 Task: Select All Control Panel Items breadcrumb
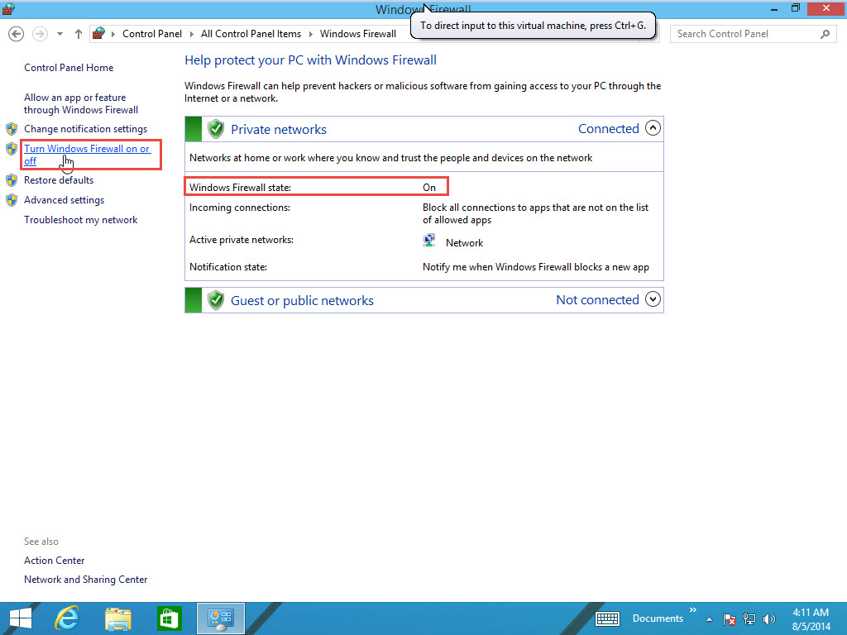(x=251, y=33)
